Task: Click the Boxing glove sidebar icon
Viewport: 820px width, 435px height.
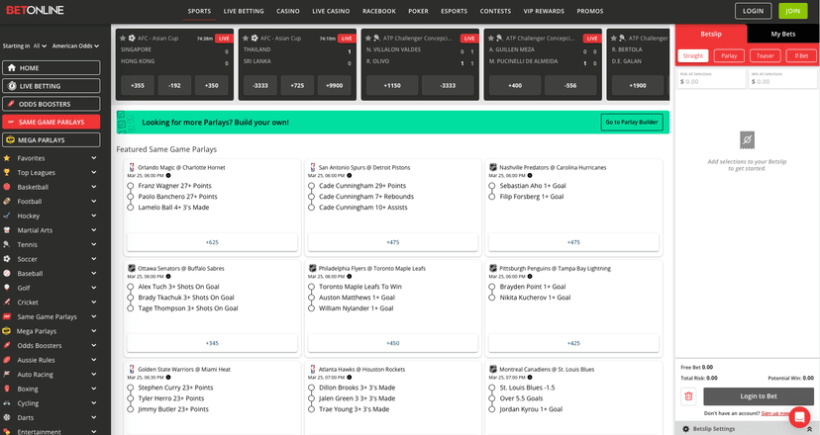Action: (x=7, y=389)
